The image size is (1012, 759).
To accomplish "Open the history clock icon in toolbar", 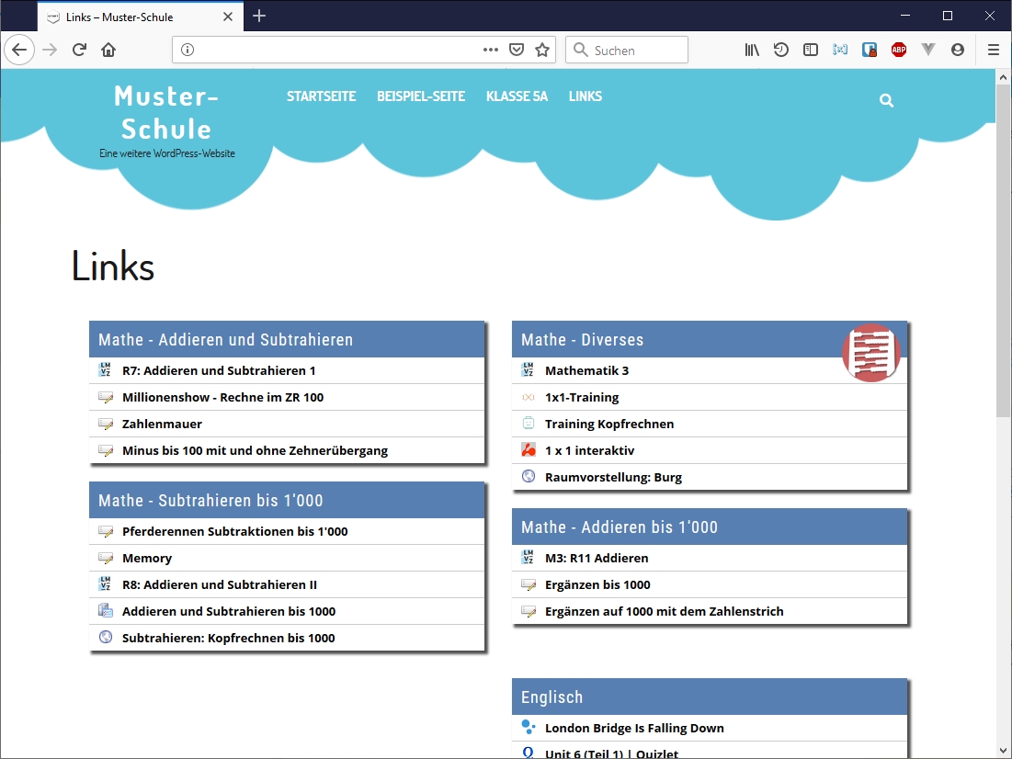I will pos(781,50).
